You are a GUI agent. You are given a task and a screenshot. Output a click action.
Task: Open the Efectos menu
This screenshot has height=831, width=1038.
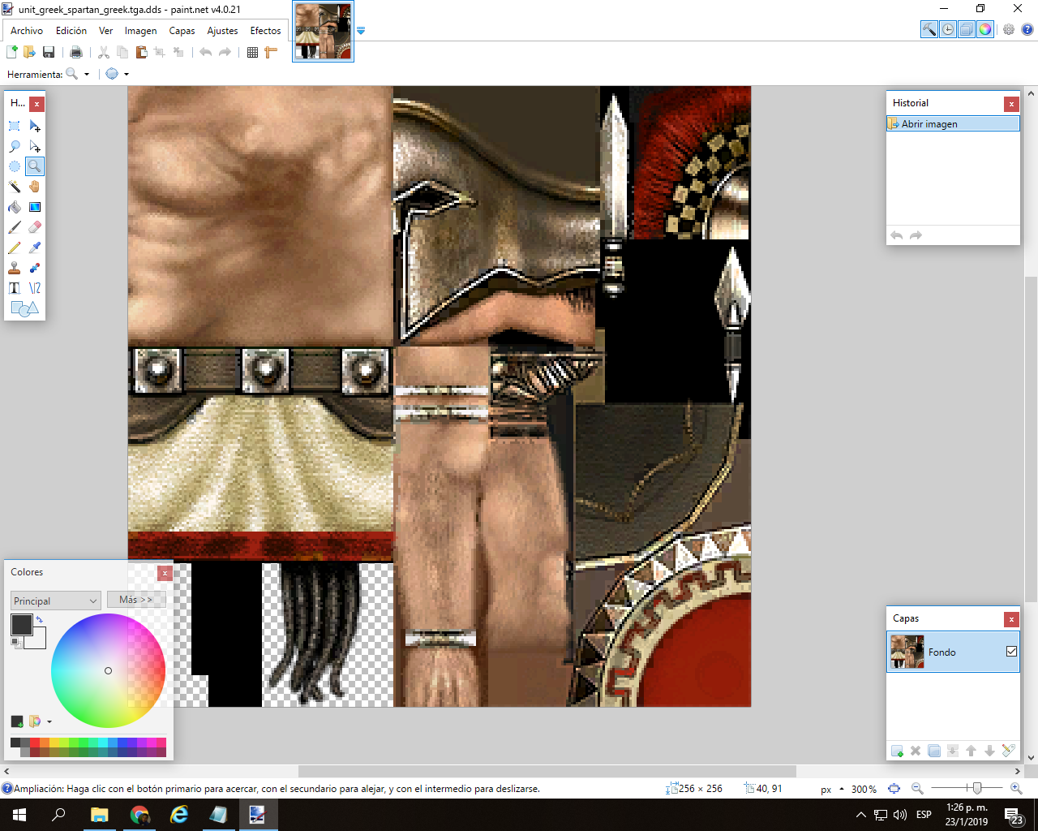pos(265,31)
